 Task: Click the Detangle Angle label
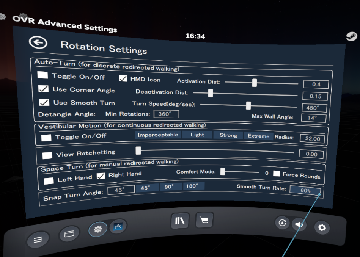67,114
